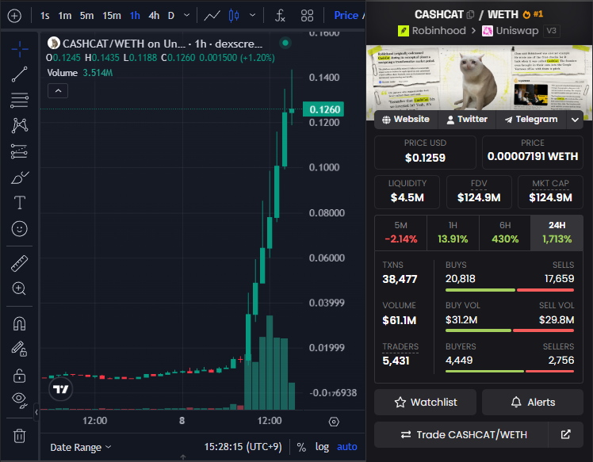Viewport: 593px width, 462px height.
Task: Select the trend line drawing tool
Action: pos(20,74)
